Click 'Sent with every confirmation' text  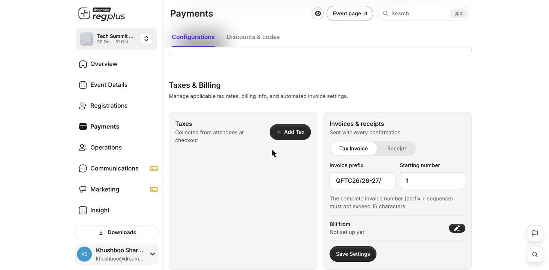[365, 133]
